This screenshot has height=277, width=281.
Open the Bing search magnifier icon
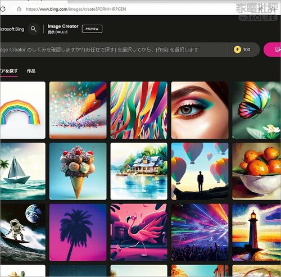(x=34, y=29)
